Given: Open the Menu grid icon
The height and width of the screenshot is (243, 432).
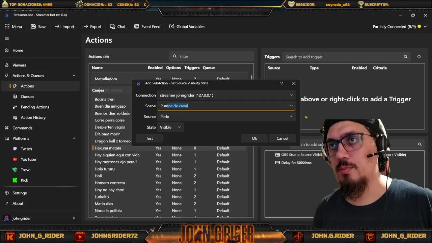Looking at the screenshot, I should click(7, 26).
